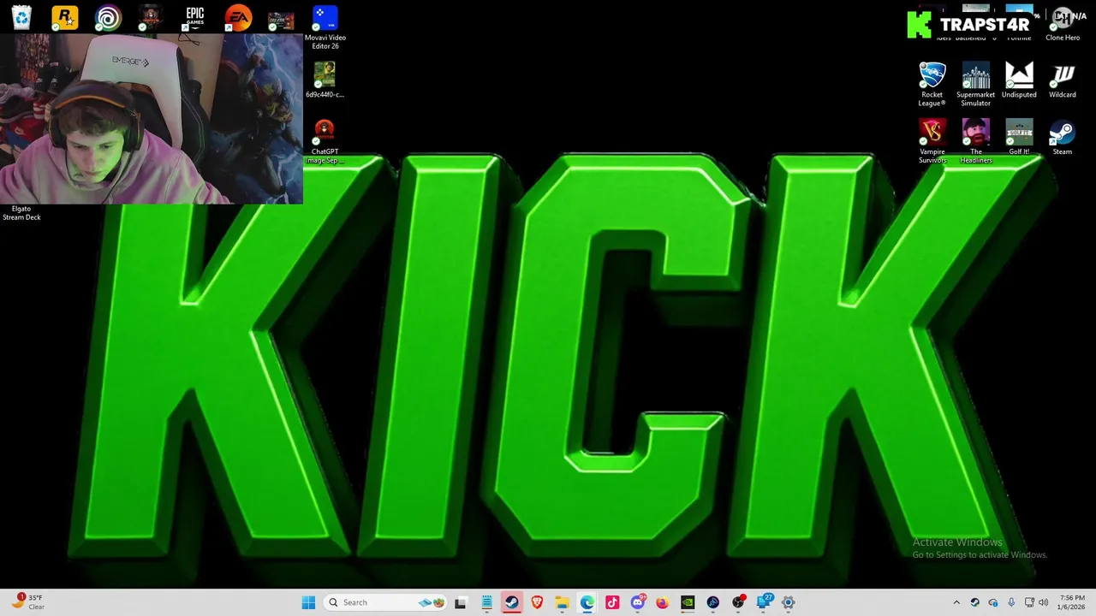Launch Firefox from the taskbar
The width and height of the screenshot is (1096, 616).
pos(662,602)
